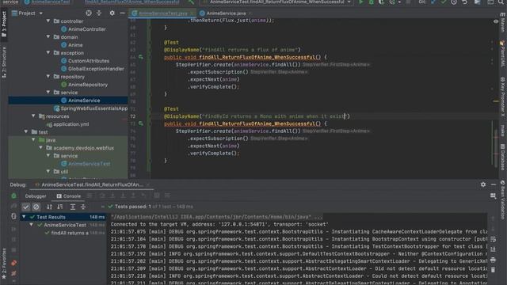Screen dimensions: 507x285
Task: Click the View Breakpoints red icon
Action: [x=13, y=263]
